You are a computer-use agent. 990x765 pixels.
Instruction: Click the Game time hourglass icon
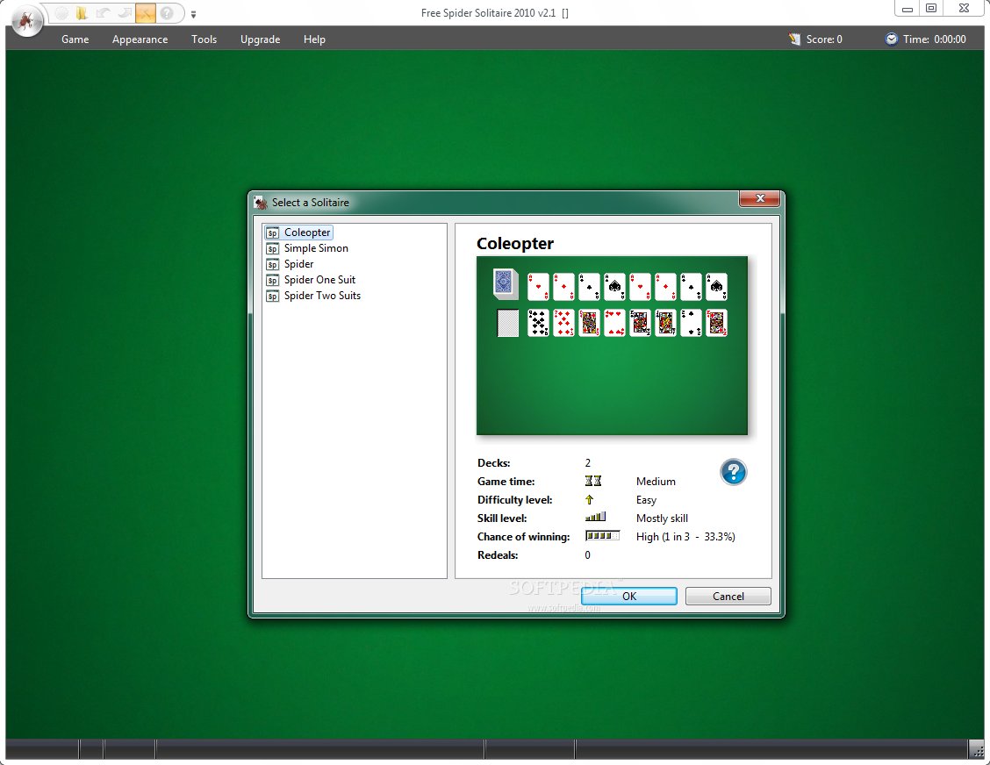(x=593, y=481)
